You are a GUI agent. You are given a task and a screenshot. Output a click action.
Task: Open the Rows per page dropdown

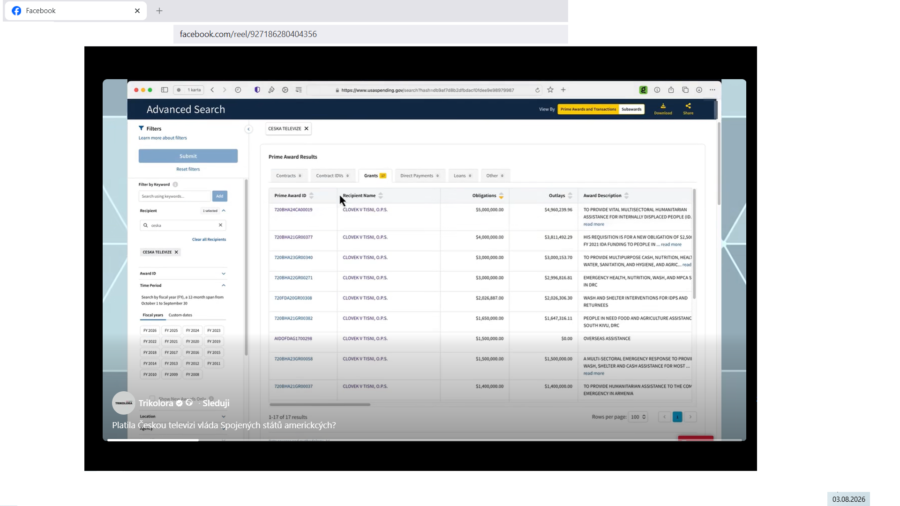tap(638, 417)
